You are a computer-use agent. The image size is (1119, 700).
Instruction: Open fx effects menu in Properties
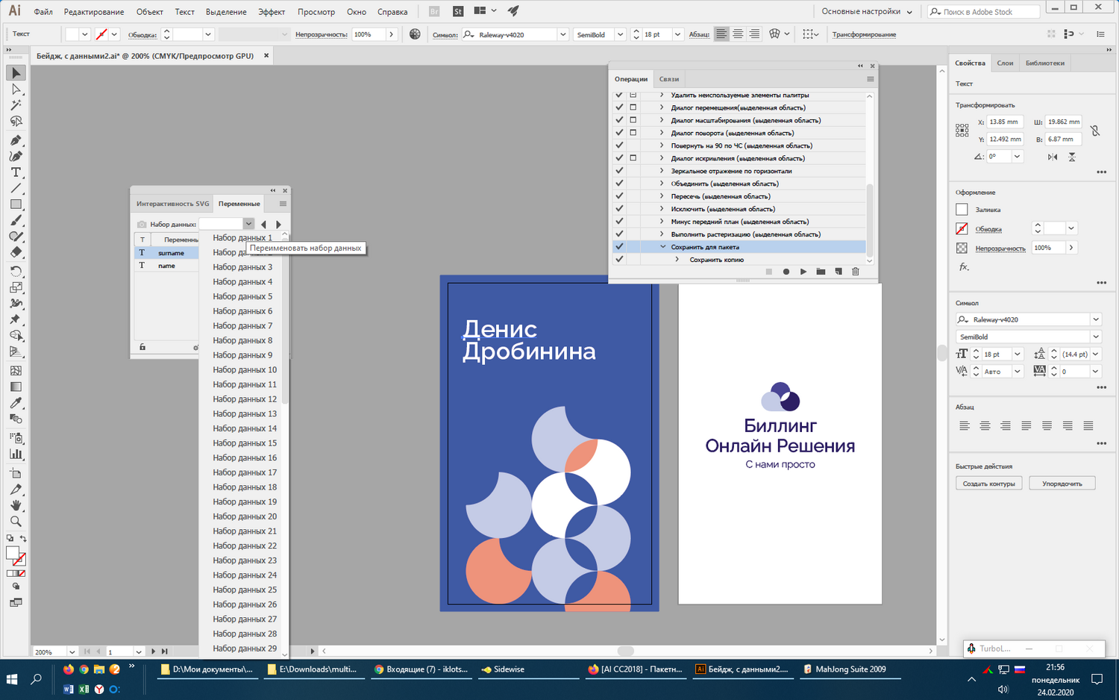point(964,266)
